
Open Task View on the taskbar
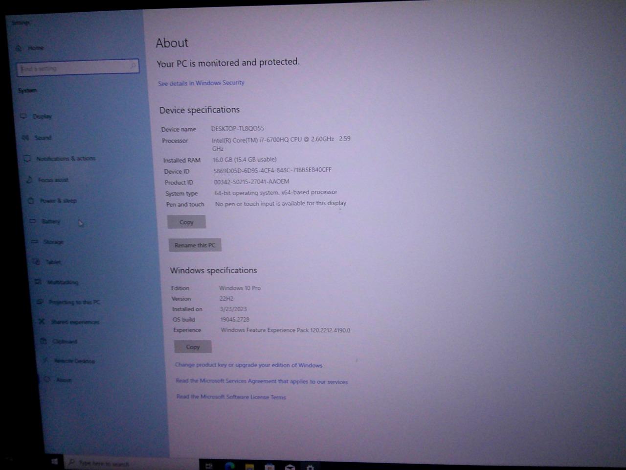click(x=209, y=466)
